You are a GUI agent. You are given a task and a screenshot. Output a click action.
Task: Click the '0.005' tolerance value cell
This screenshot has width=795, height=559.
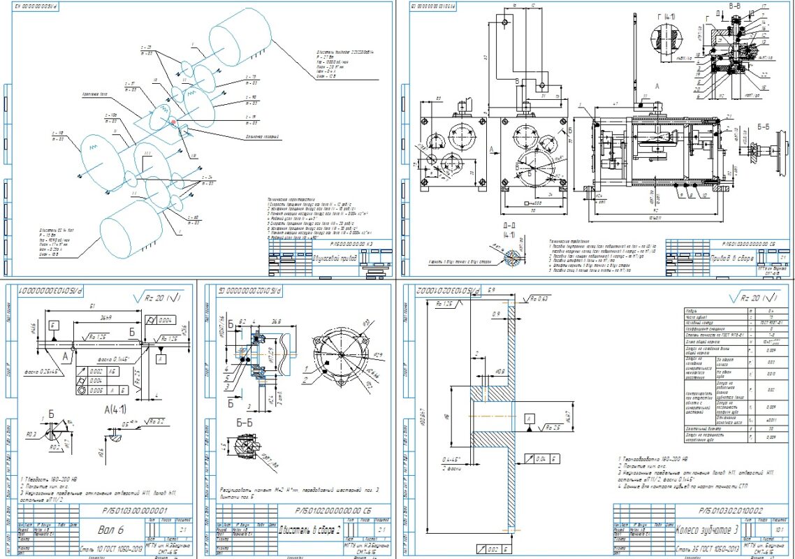click(x=96, y=390)
